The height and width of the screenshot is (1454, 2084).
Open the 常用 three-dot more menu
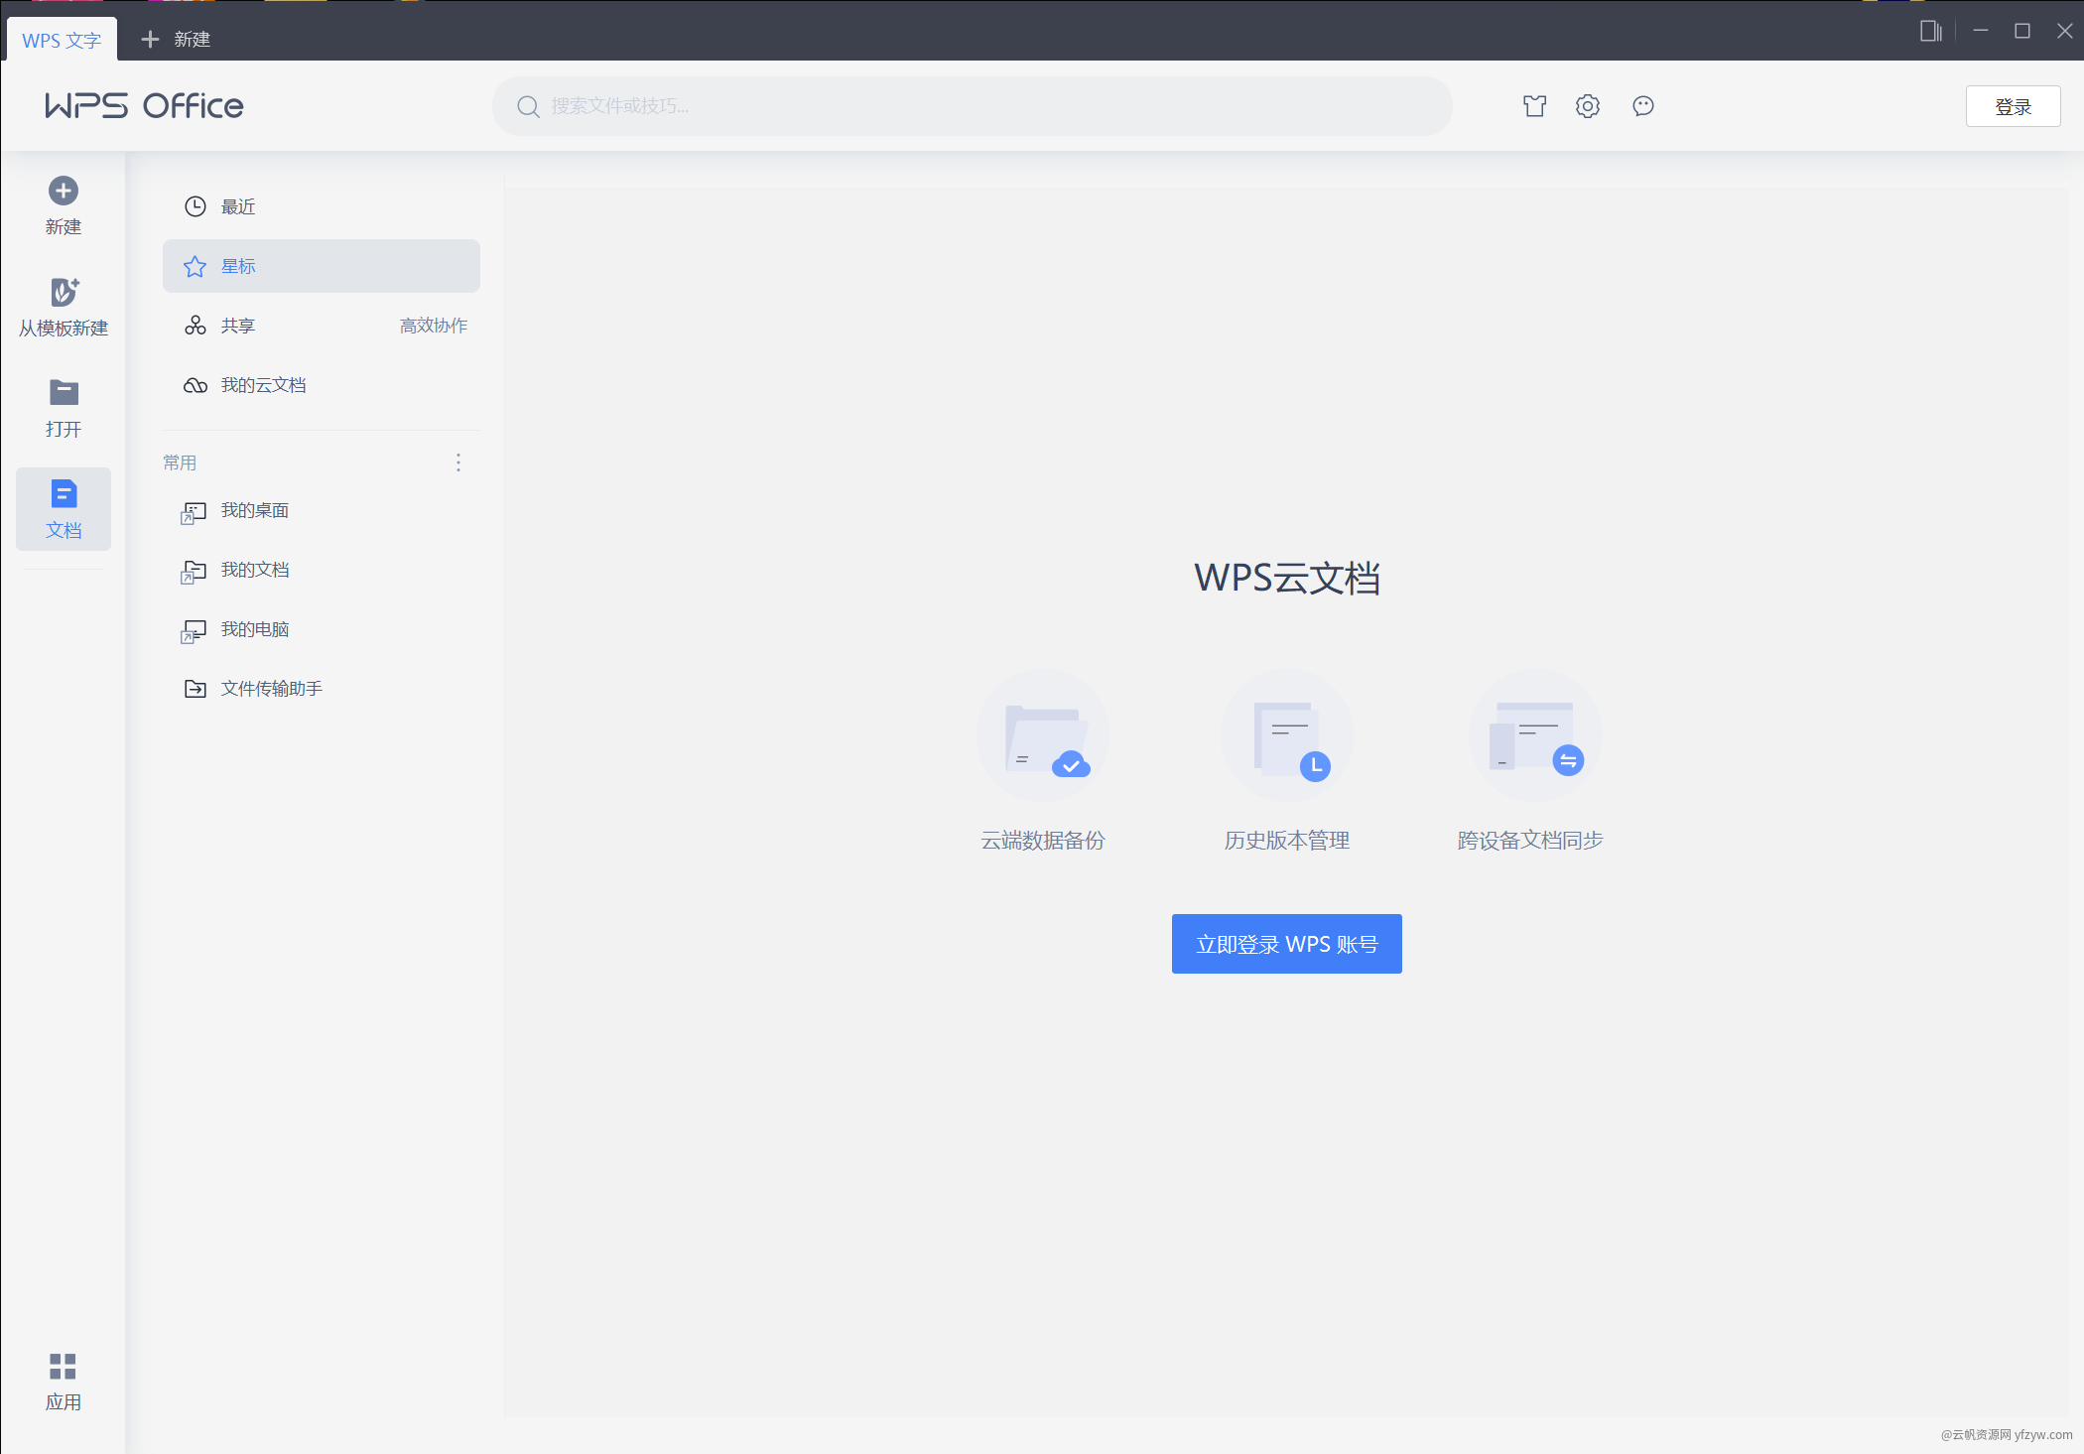tap(458, 463)
